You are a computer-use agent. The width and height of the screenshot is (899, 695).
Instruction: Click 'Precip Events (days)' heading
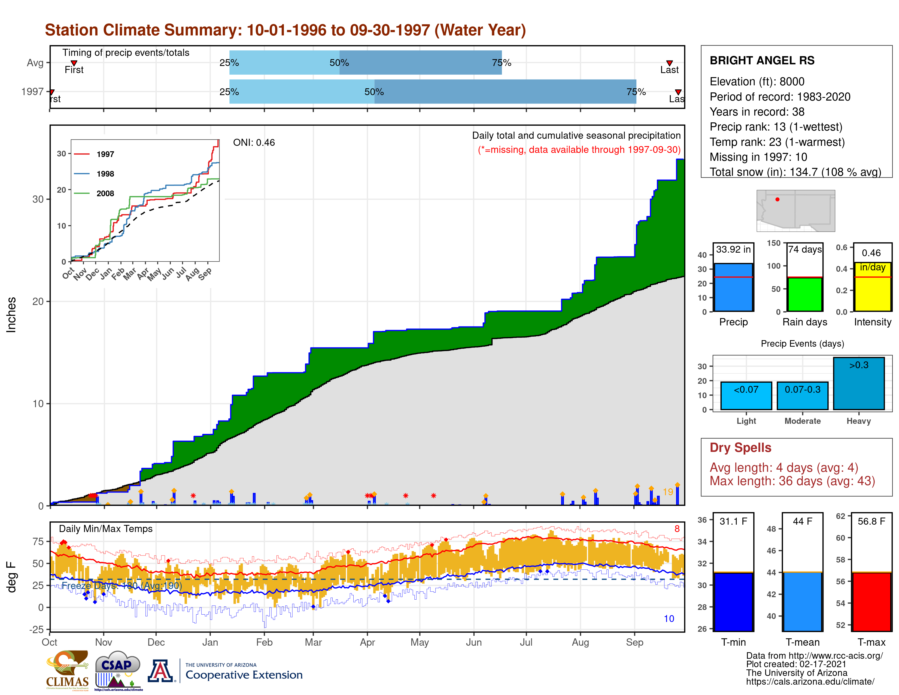802,343
